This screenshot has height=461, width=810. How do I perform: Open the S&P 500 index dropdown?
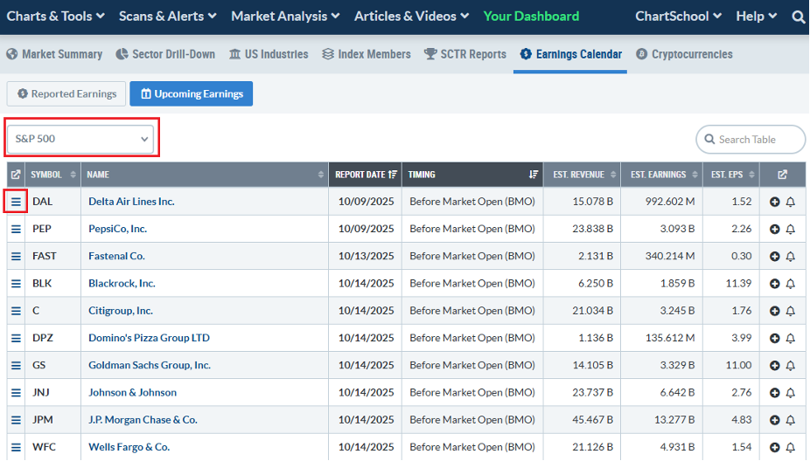[81, 139]
